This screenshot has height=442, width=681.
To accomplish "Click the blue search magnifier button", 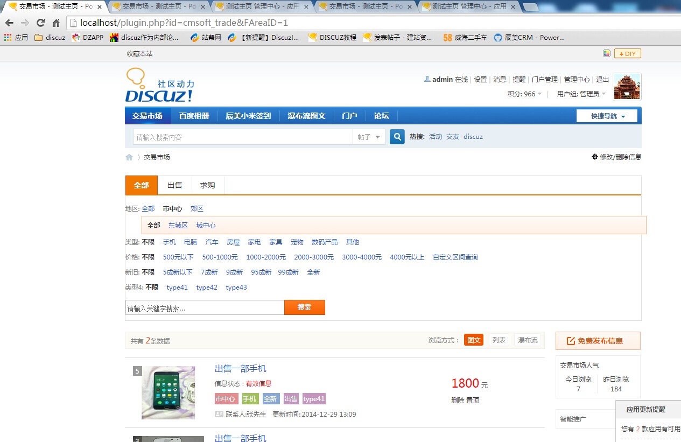I will pyautogui.click(x=397, y=137).
